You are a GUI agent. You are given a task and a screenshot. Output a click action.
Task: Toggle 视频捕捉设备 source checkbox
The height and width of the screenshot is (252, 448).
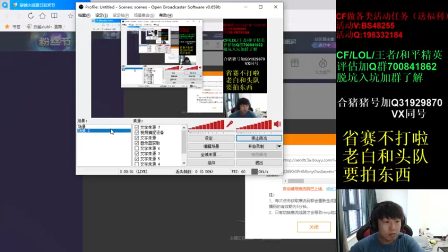(137, 133)
